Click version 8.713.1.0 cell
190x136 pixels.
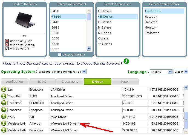129,117
